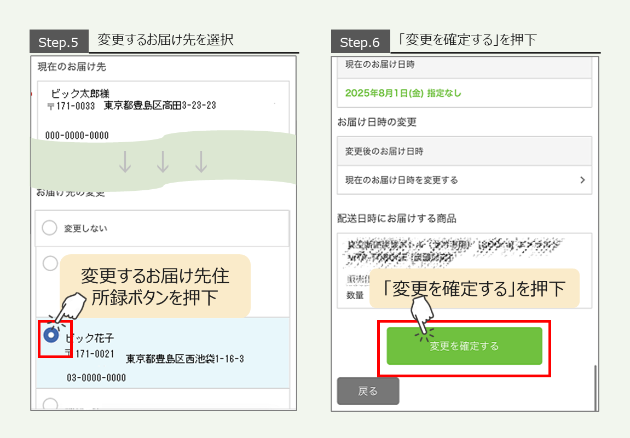Select the radio button directly below 変更しない

[x=50, y=264]
